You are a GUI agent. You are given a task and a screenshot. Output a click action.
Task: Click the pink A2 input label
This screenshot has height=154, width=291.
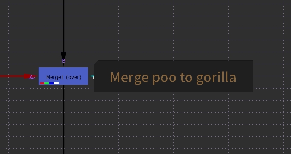(32, 77)
